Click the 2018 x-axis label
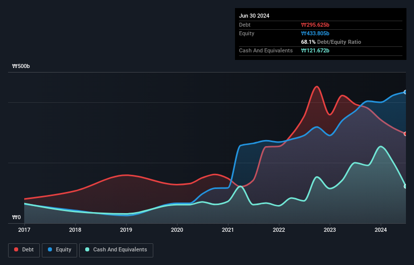 tap(75, 230)
